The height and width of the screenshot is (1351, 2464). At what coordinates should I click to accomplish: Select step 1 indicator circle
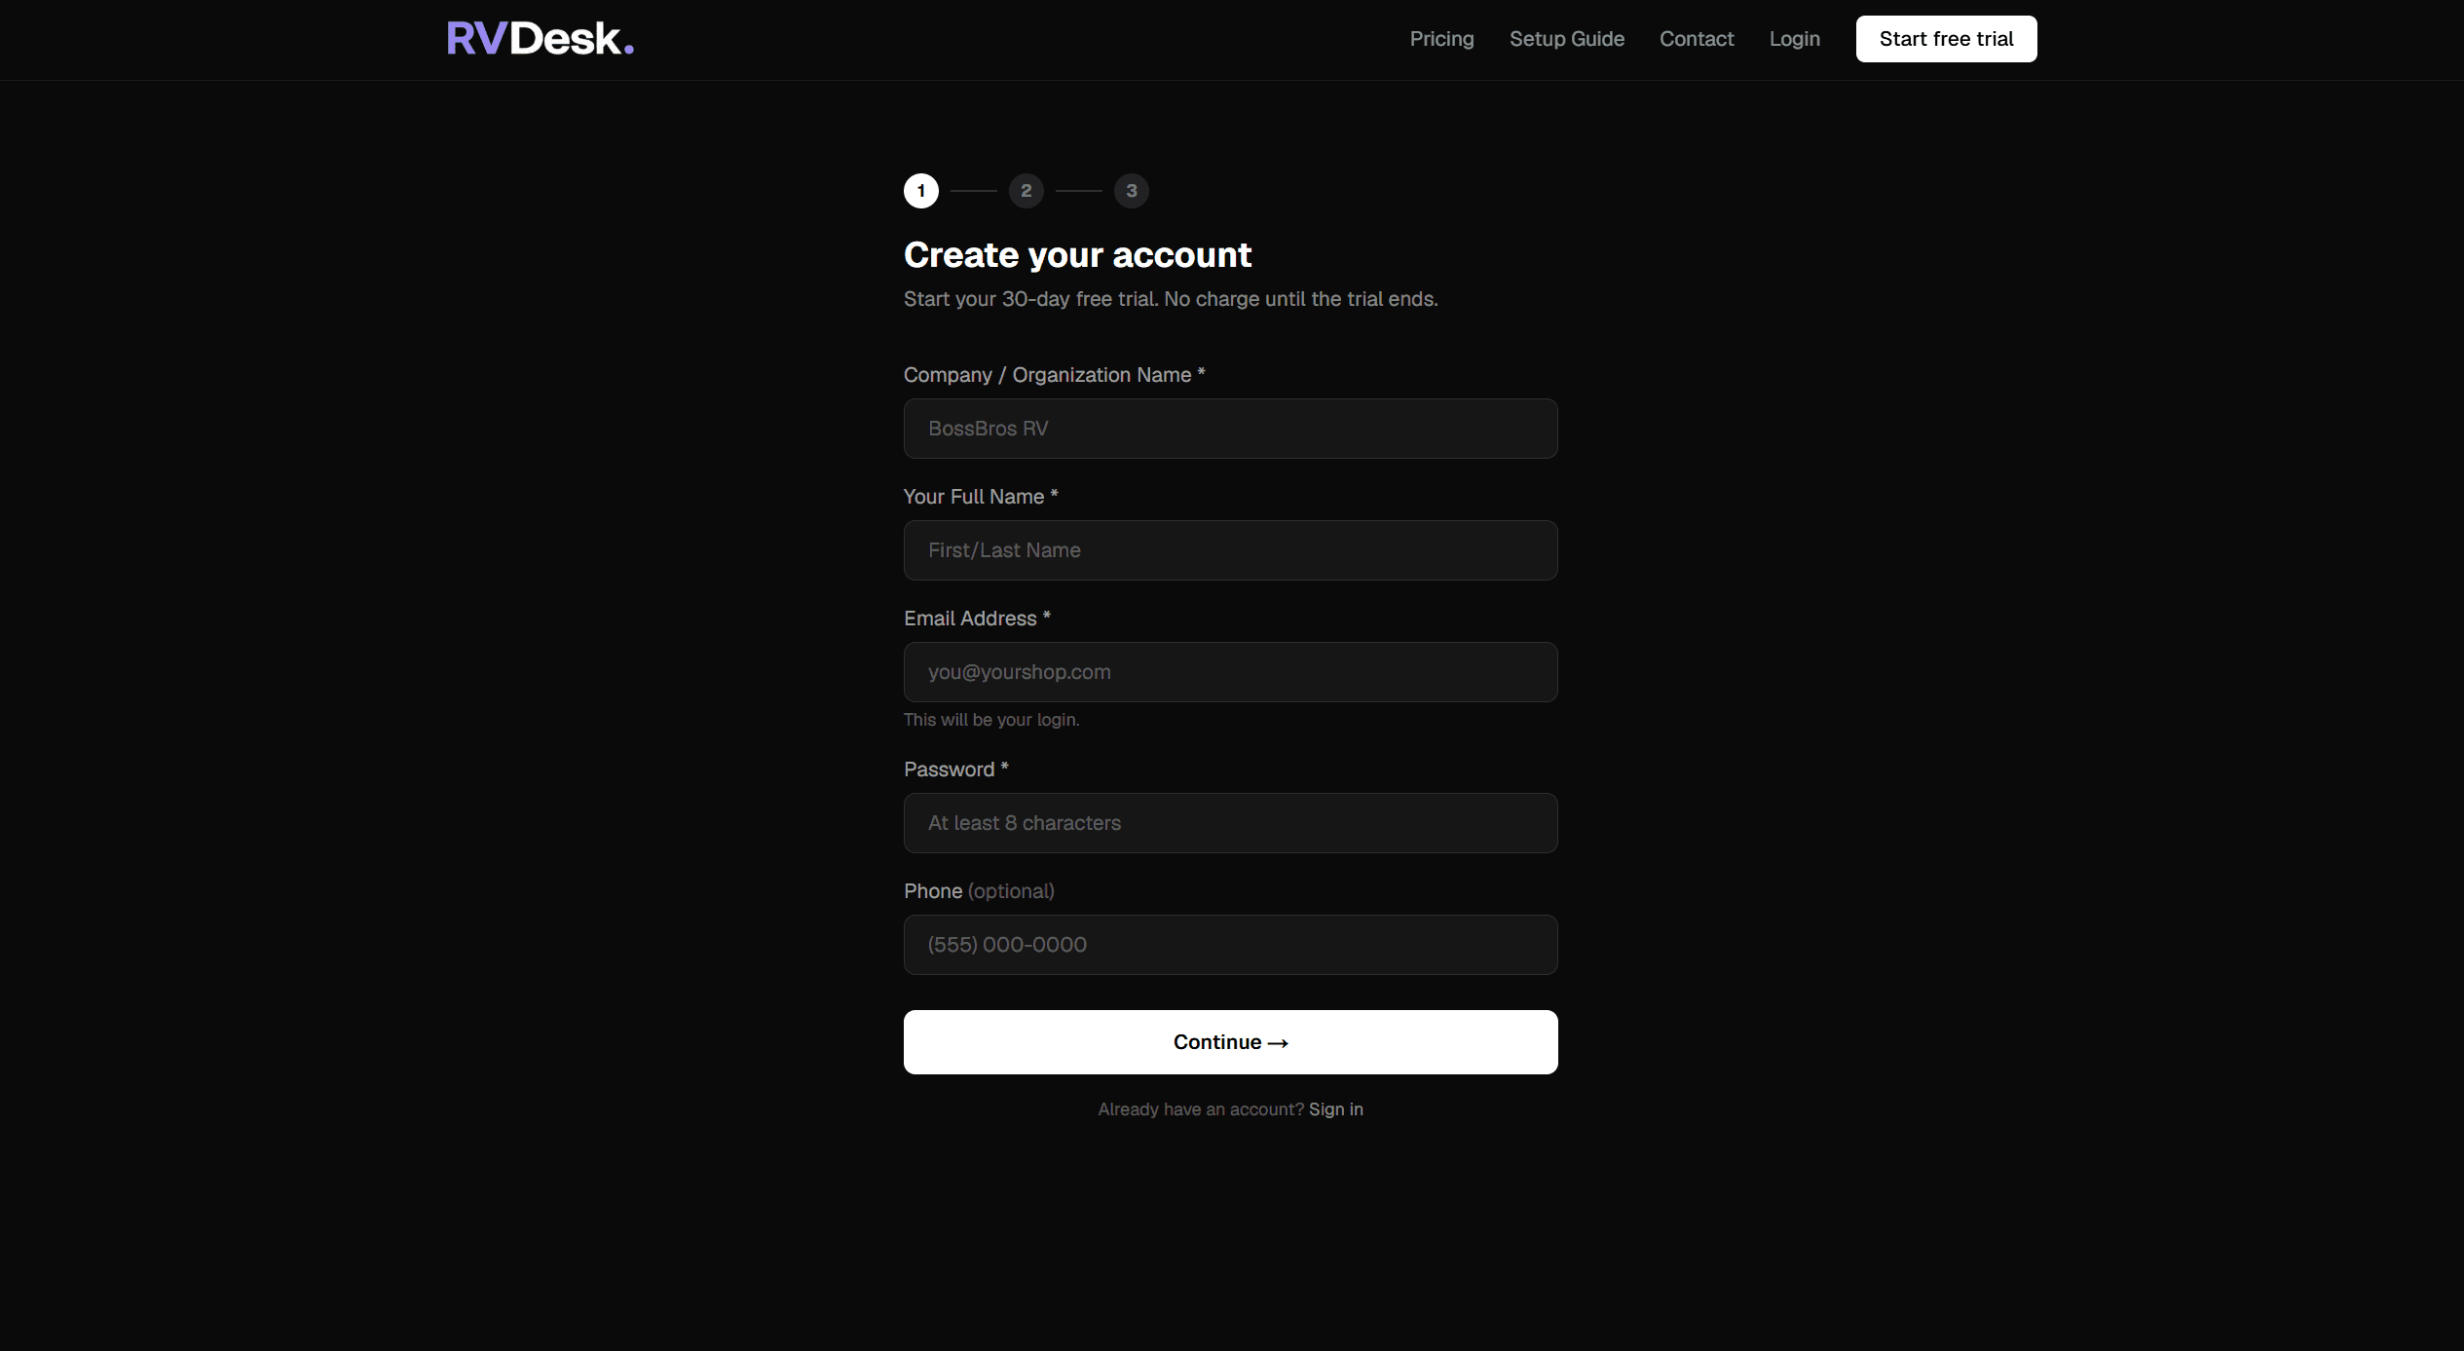click(920, 191)
